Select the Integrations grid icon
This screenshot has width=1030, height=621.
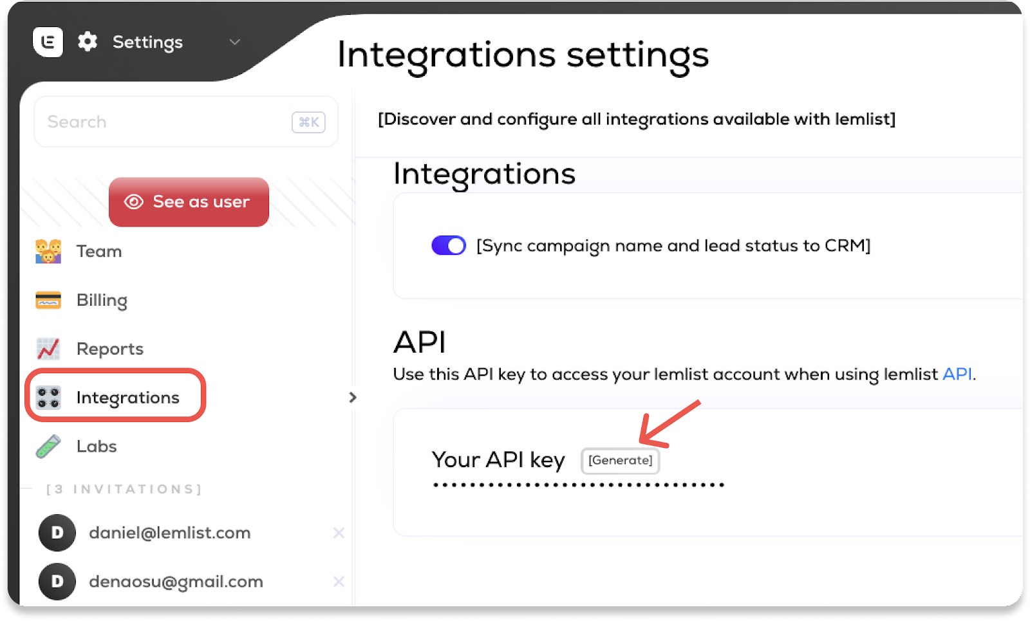coord(48,397)
